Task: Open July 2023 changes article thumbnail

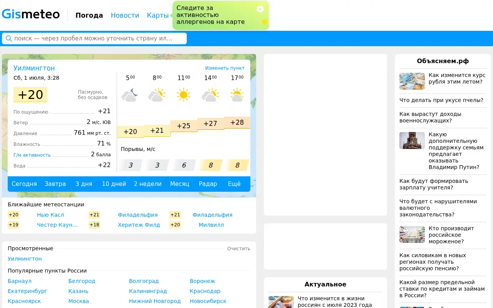Action: tap(281, 302)
